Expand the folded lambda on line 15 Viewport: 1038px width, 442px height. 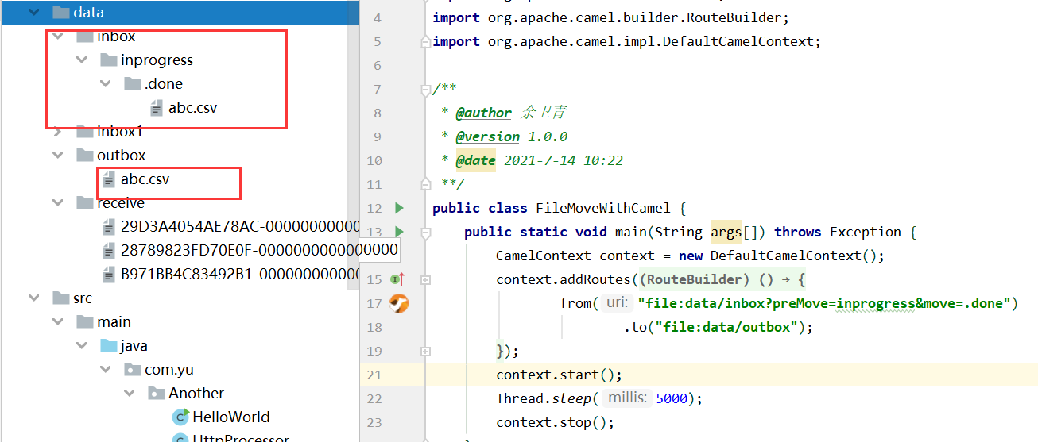[x=425, y=279]
